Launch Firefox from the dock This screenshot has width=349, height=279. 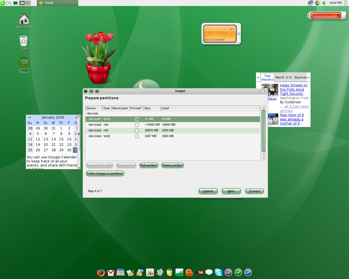coord(101,272)
